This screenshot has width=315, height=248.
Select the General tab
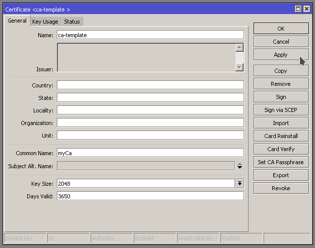click(x=17, y=21)
